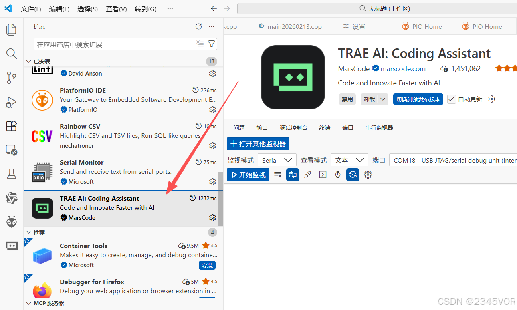Refresh the extensions list

point(198,26)
